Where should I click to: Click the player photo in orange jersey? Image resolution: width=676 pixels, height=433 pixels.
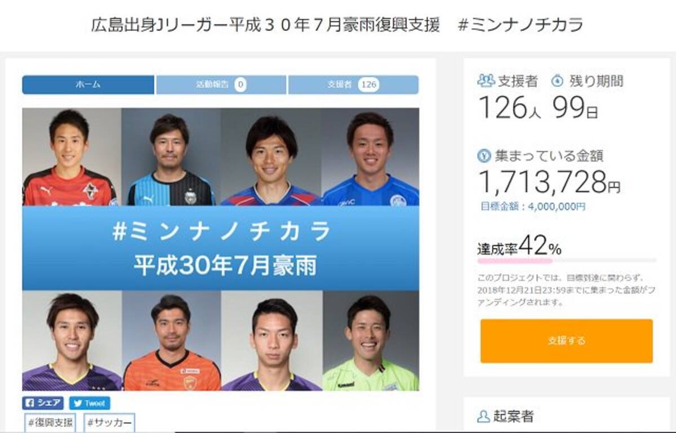pyautogui.click(x=171, y=341)
